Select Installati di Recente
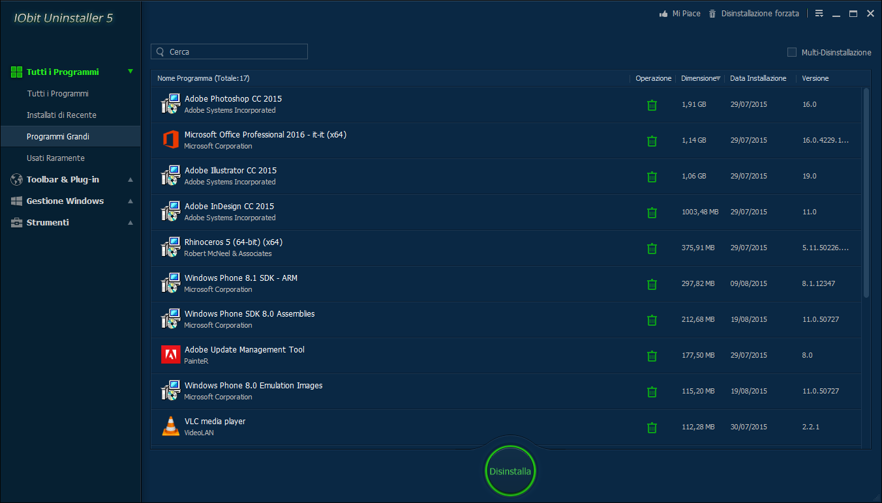Image resolution: width=882 pixels, height=503 pixels. click(x=61, y=115)
